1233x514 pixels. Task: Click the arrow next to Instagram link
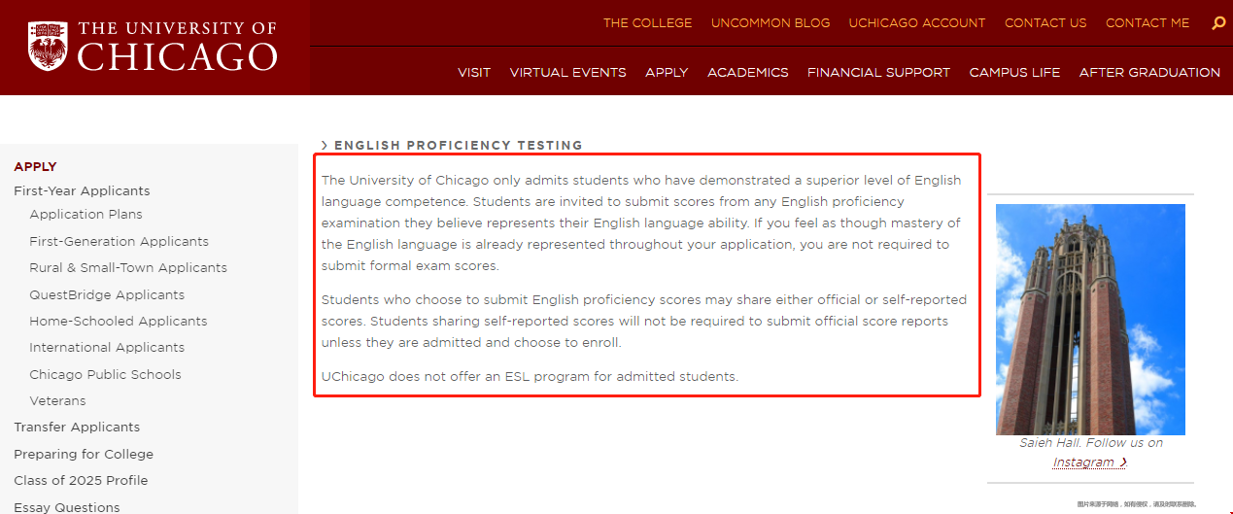[1122, 463]
